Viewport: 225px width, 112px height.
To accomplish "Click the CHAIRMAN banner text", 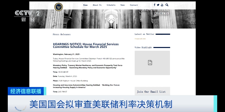I will coord(162,13).
